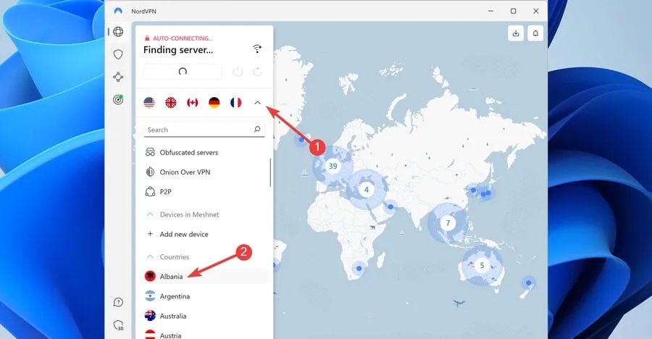Click the server list scrollbar

[x=270, y=172]
